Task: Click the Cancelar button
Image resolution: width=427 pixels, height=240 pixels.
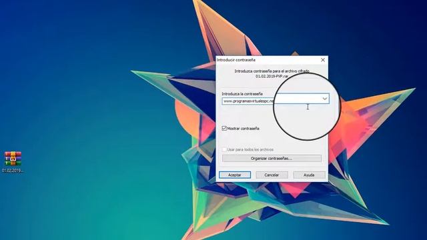Action: (x=272, y=175)
